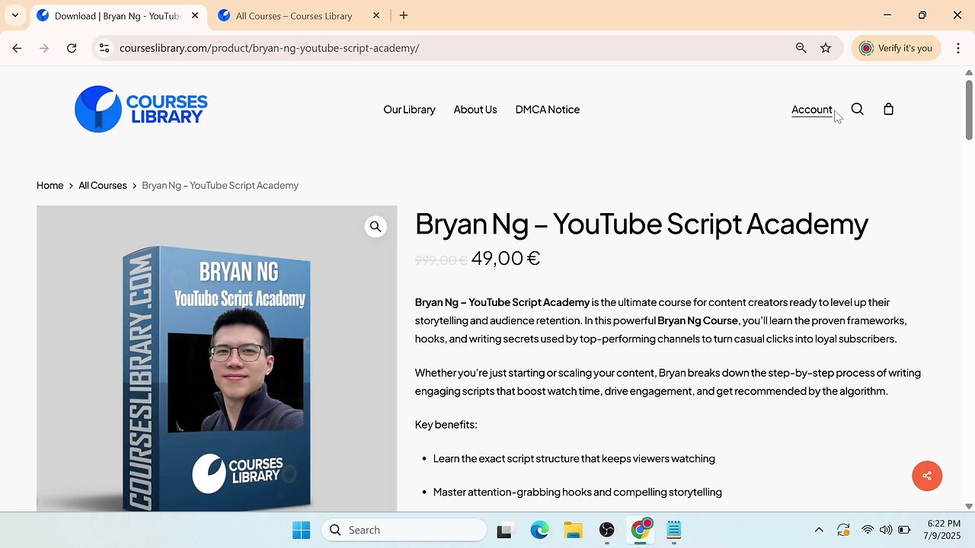Open the shopping cart bag icon
975x548 pixels.
click(888, 110)
